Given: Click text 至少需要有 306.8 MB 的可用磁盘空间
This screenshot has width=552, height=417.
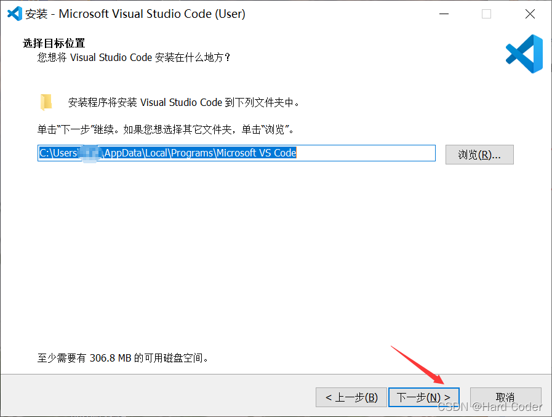Looking at the screenshot, I should pyautogui.click(x=122, y=358).
